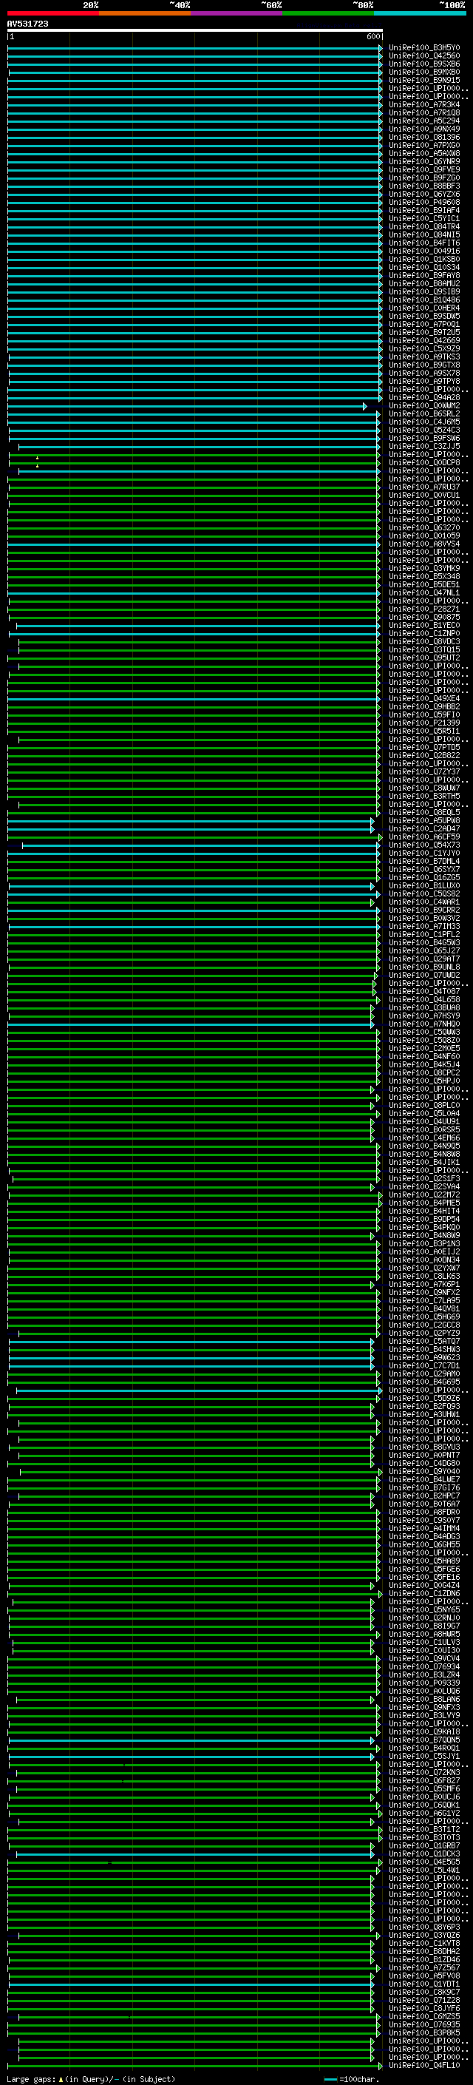This screenshot has height=2085, width=473.
Task: Click the UniRef100_C0HER4 hit name
Action: [424, 308]
